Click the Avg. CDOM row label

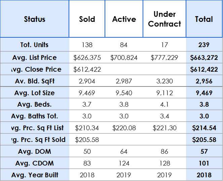(x=35, y=163)
